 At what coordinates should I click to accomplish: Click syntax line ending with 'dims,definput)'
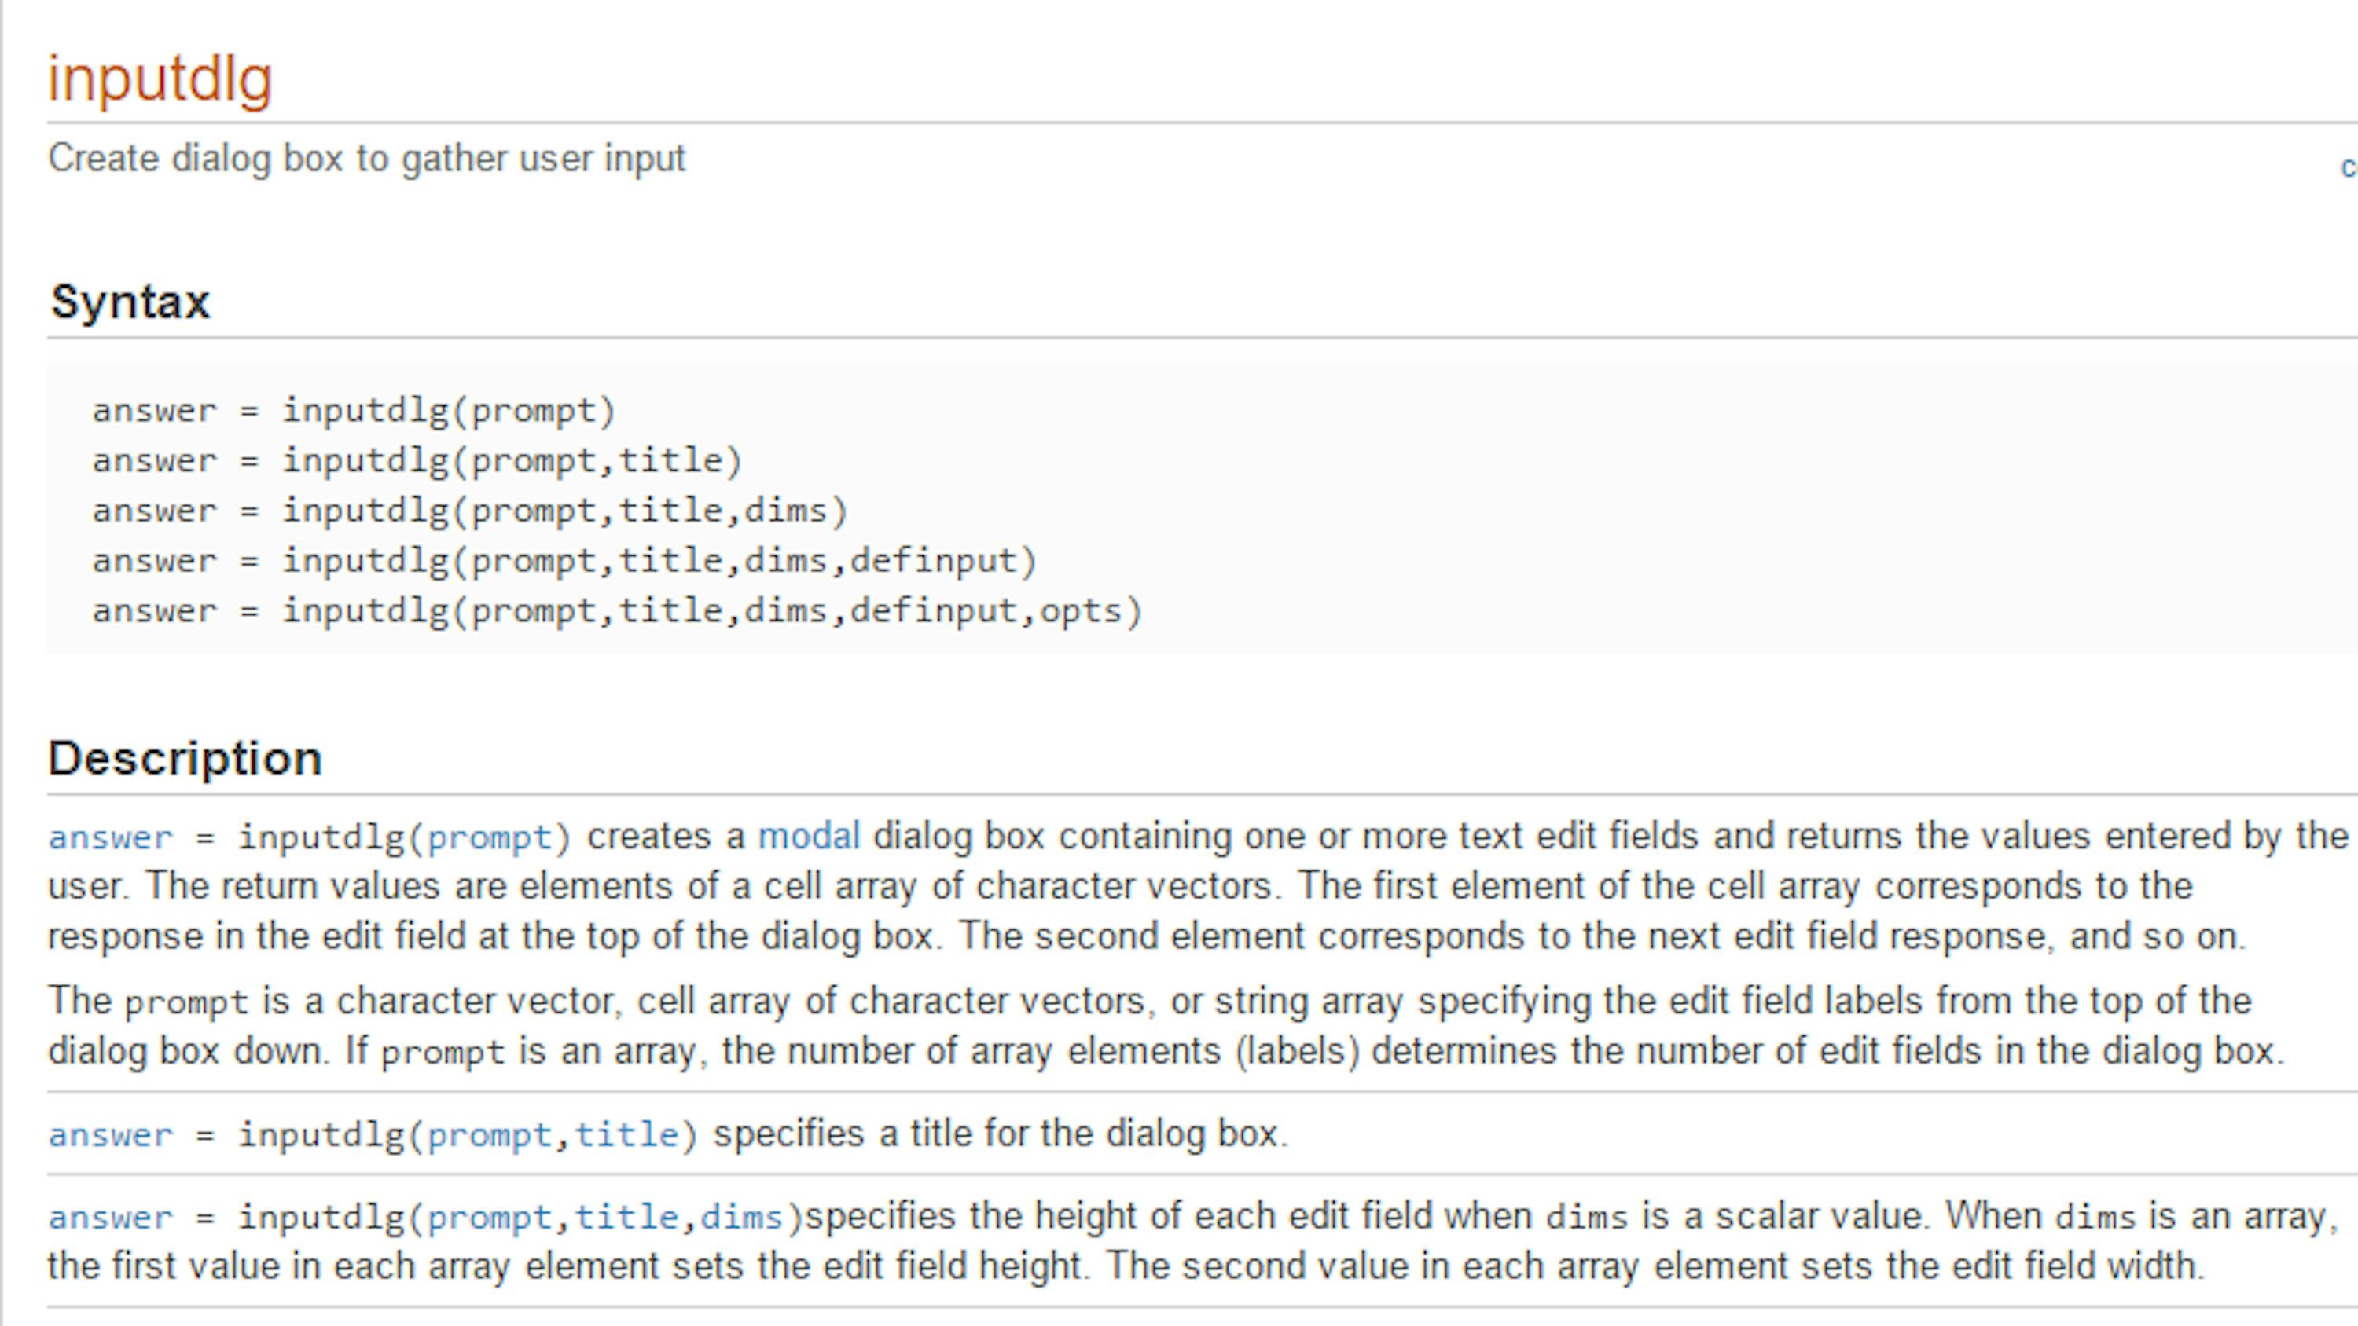coord(564,561)
